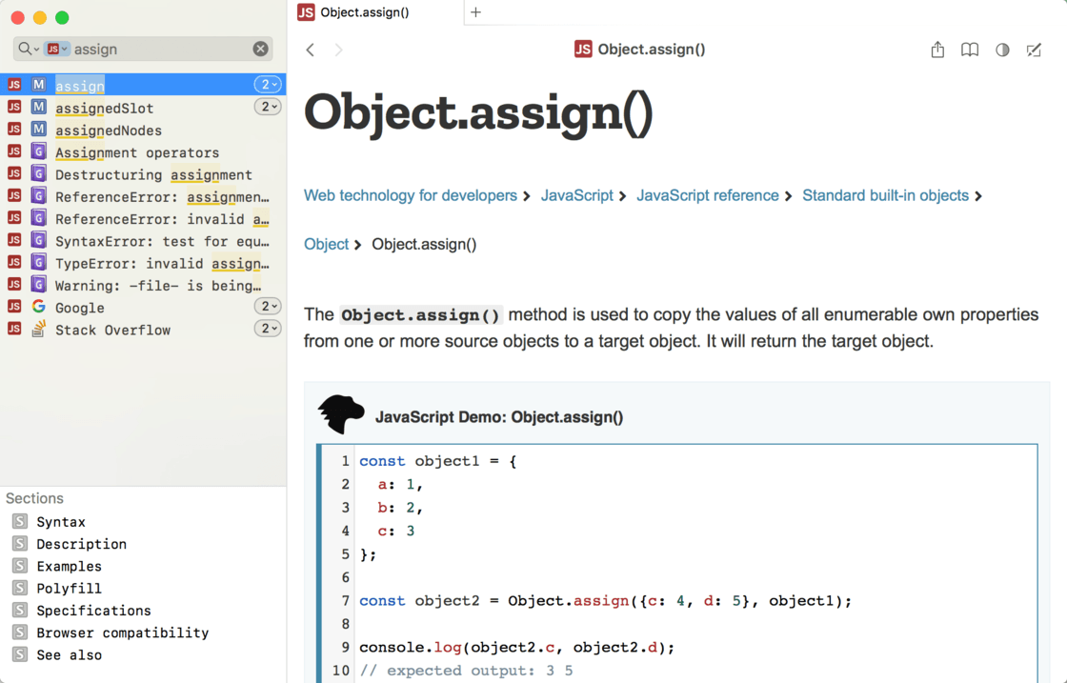Screen dimensions: 1067x683
Task: Expand the assignedSlot results count badge
Action: (268, 108)
